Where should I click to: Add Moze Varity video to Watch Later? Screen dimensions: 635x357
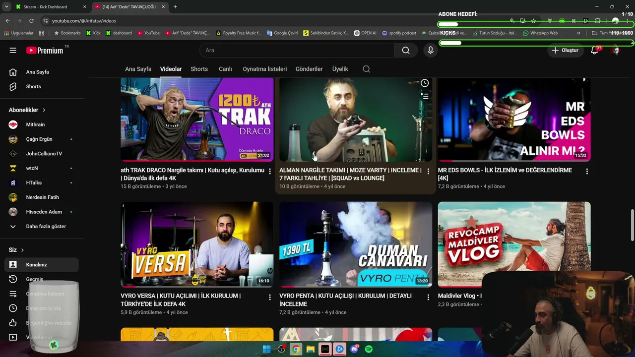pos(425,83)
